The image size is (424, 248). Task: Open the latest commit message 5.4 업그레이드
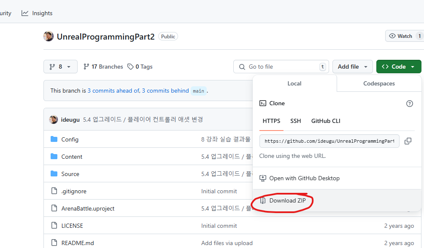click(x=143, y=120)
